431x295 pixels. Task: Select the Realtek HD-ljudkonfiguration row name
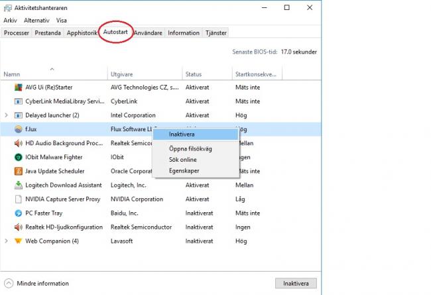[64, 227]
